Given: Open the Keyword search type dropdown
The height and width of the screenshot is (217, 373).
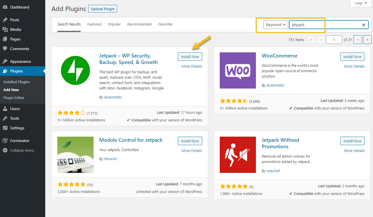Looking at the screenshot, I should click(x=275, y=25).
